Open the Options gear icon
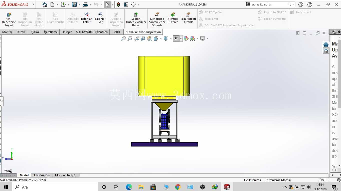The height and width of the screenshot is (191, 341). click(133, 4)
